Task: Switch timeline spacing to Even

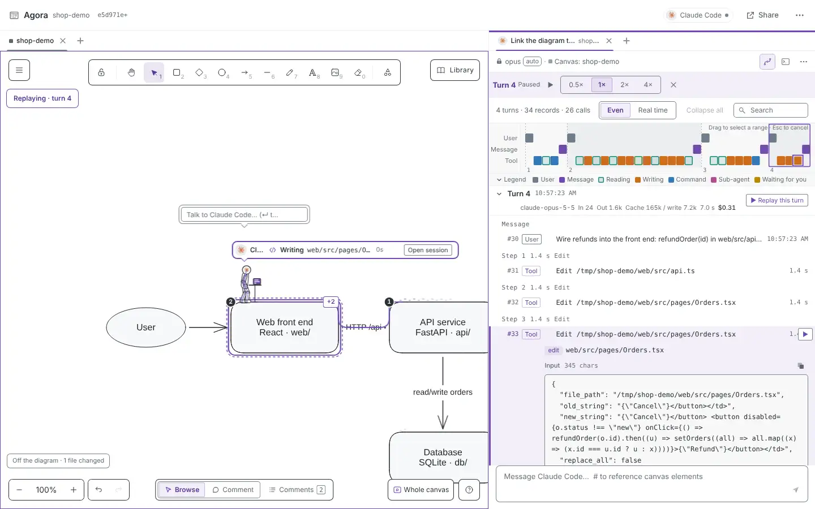Action: coord(615,110)
